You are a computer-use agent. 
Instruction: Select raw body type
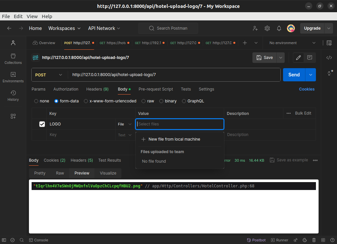143,101
